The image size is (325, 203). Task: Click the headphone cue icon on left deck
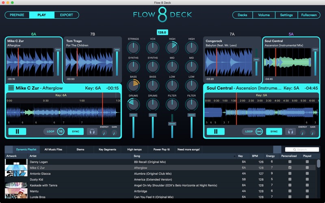tap(92, 132)
